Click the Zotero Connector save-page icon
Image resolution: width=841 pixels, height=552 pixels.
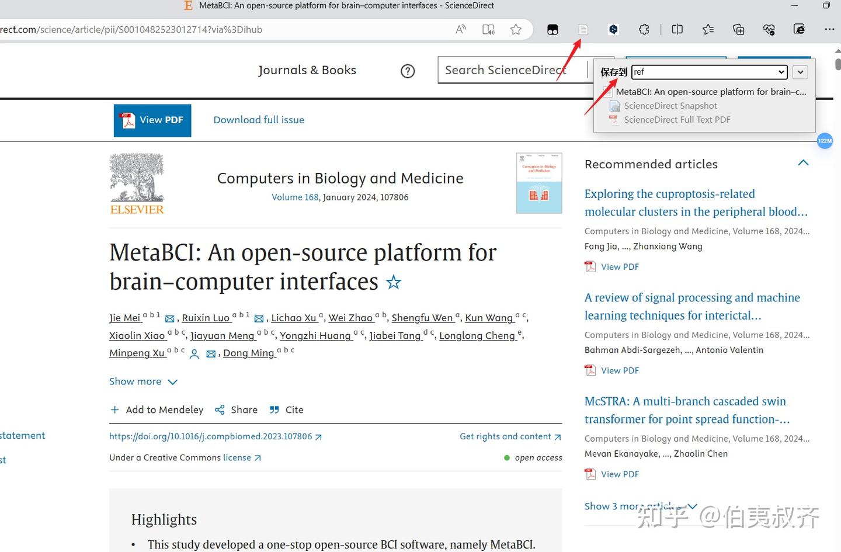(583, 29)
